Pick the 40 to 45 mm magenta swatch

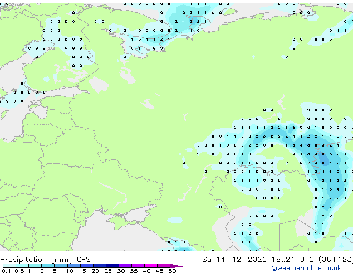tap(151, 266)
